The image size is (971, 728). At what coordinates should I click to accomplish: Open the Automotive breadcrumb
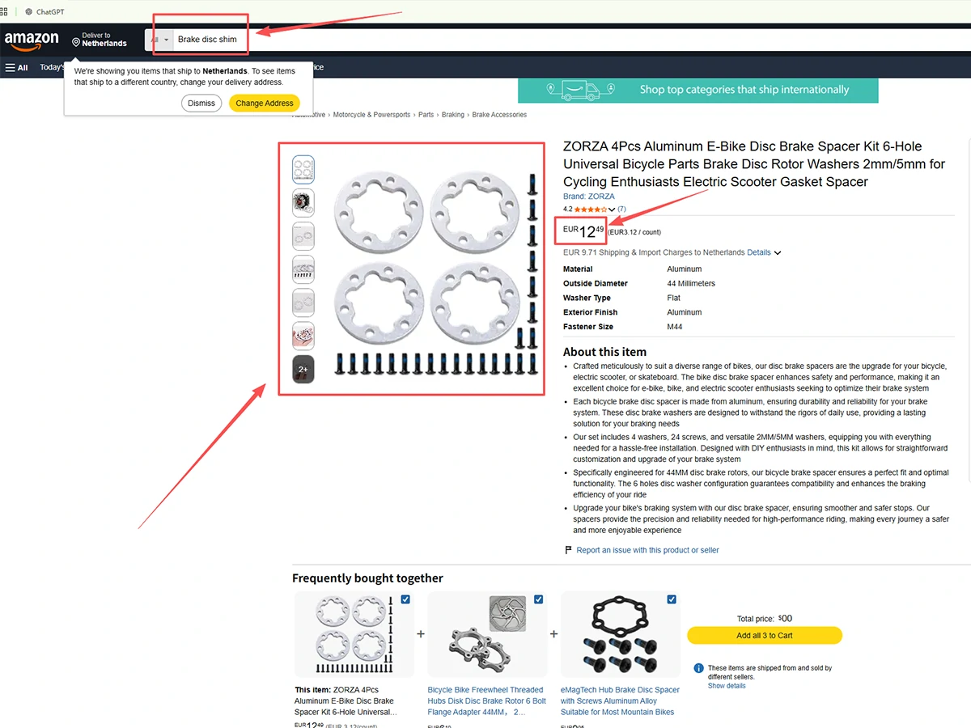point(308,115)
